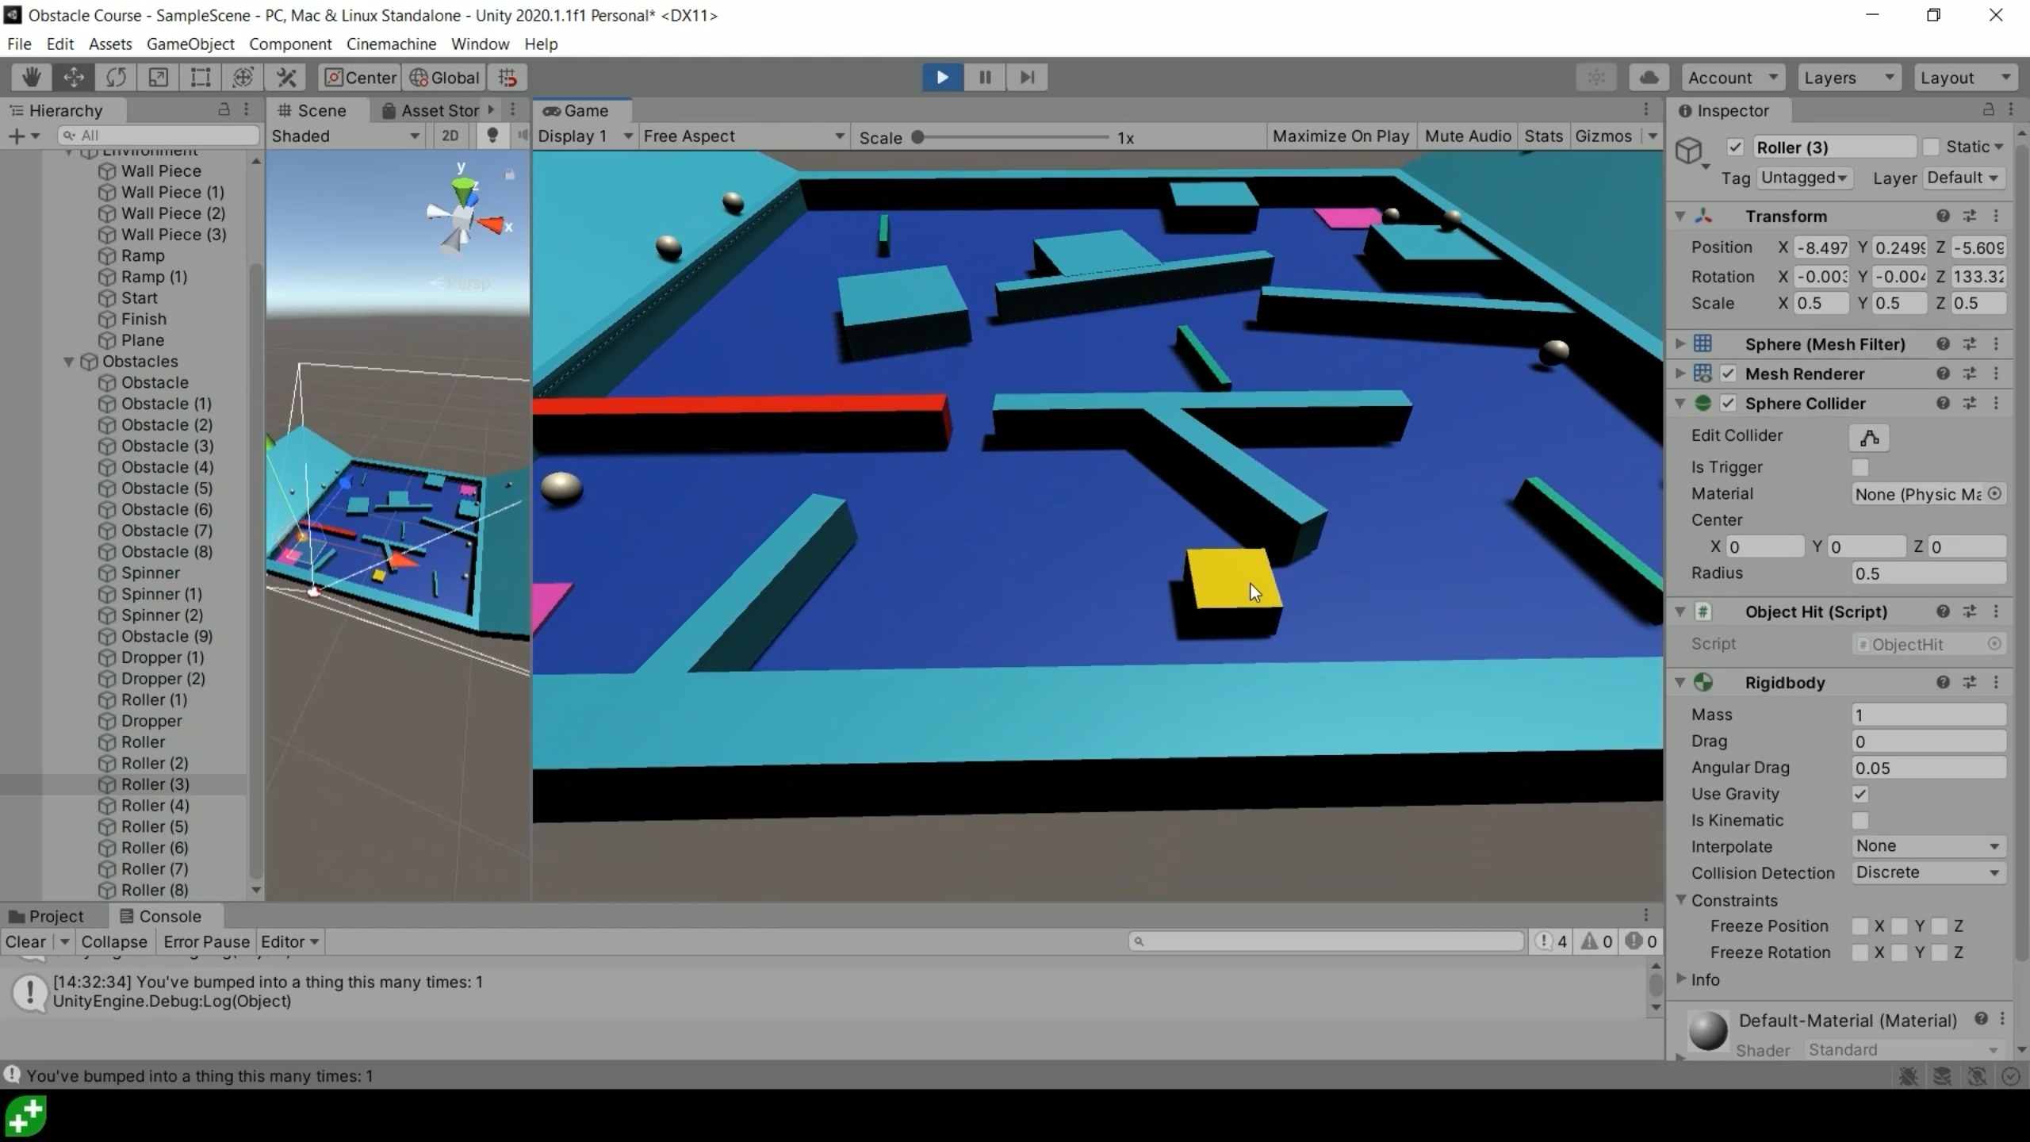Toggle Use Gravity checkbox in Rigidbody
The image size is (2030, 1142).
[x=1861, y=793]
